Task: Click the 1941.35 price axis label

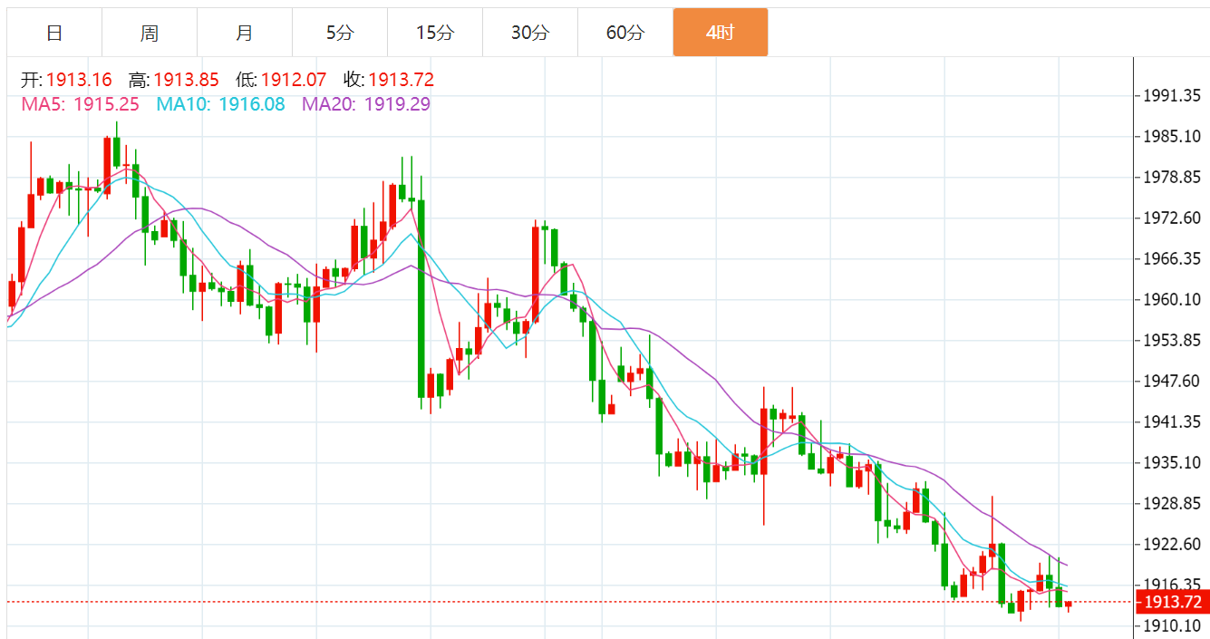Action: point(1172,421)
